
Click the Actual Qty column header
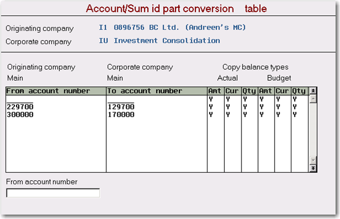(250, 91)
